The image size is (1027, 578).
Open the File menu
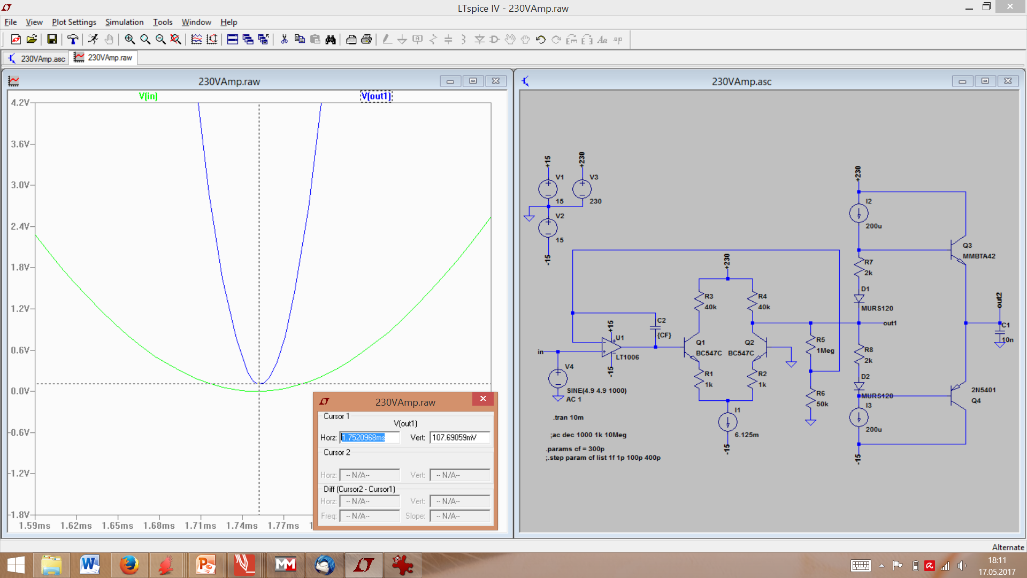pyautogui.click(x=11, y=22)
